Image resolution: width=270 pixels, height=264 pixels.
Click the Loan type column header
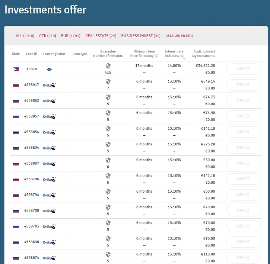pos(80,54)
